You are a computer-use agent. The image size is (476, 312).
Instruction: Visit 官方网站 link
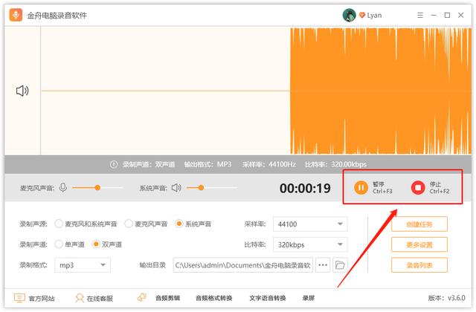42,299
